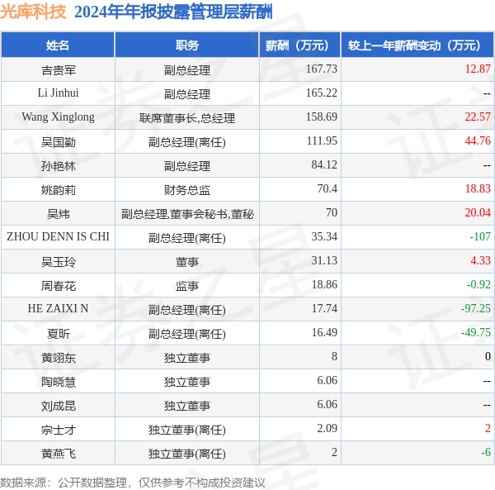Click the change value 20.04
This screenshot has height=490, width=495.
coord(478,212)
